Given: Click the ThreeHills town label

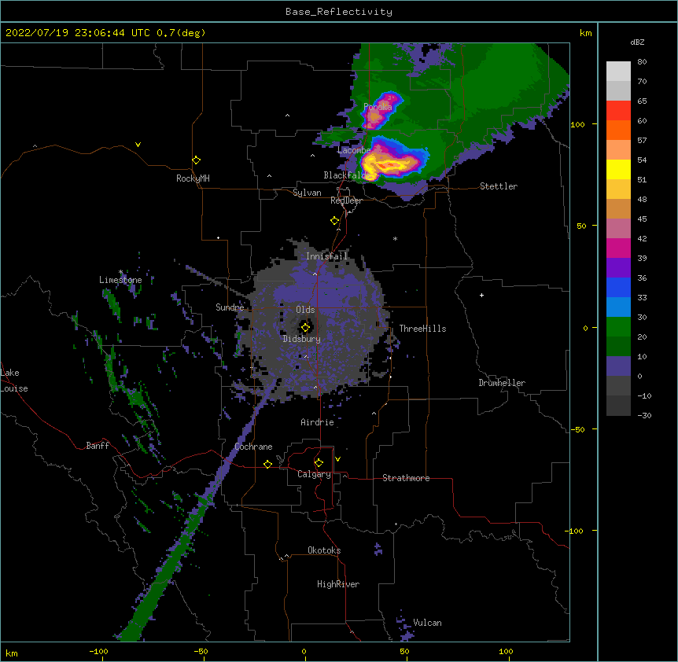Looking at the screenshot, I should pos(422,329).
